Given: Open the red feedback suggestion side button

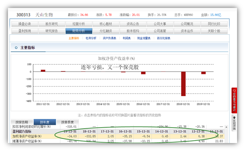Looking at the screenshot, I should click(x=234, y=100).
